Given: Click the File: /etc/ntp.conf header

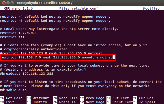Looking at the screenshot, I should 79,8.
